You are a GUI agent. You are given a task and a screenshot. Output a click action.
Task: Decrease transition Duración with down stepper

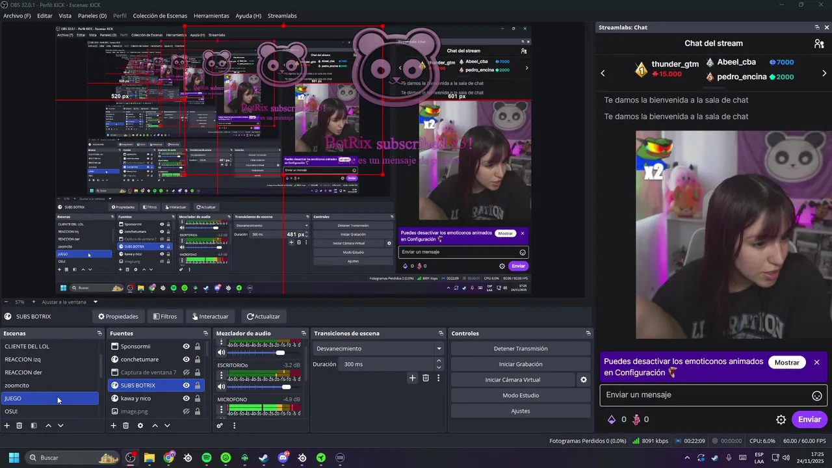(x=439, y=367)
